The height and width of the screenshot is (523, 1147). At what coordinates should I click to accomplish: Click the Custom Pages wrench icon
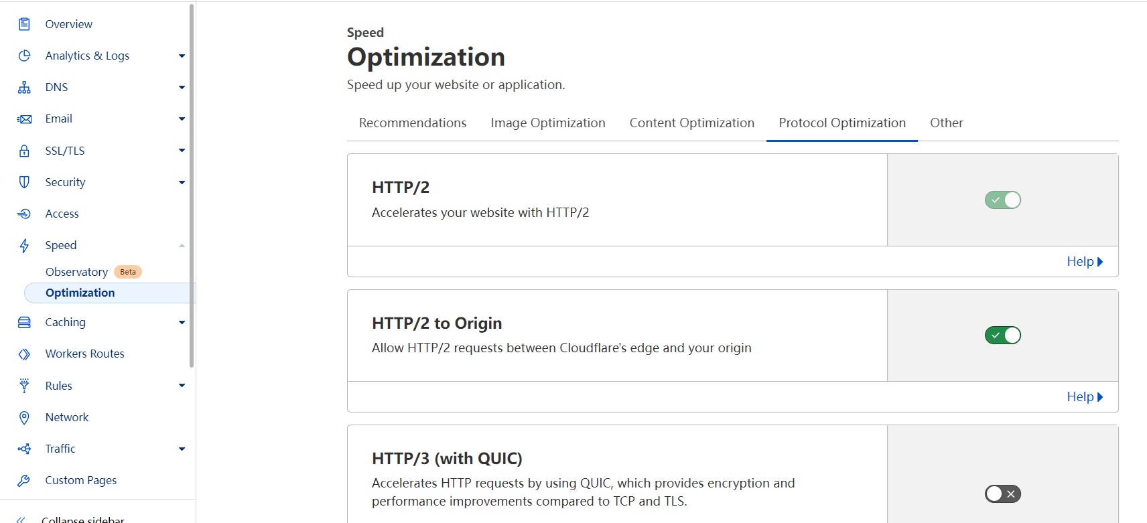coord(24,480)
